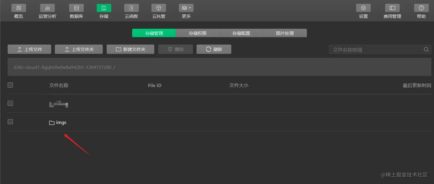Click the File ID column header
Image resolution: width=434 pixels, height=184 pixels.
click(155, 85)
